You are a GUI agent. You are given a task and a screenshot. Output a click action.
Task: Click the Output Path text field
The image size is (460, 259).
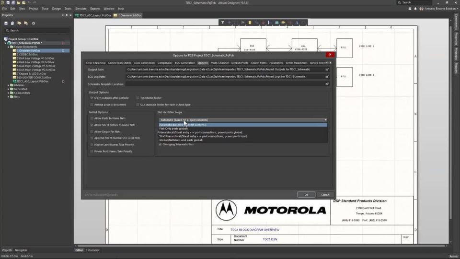point(225,70)
